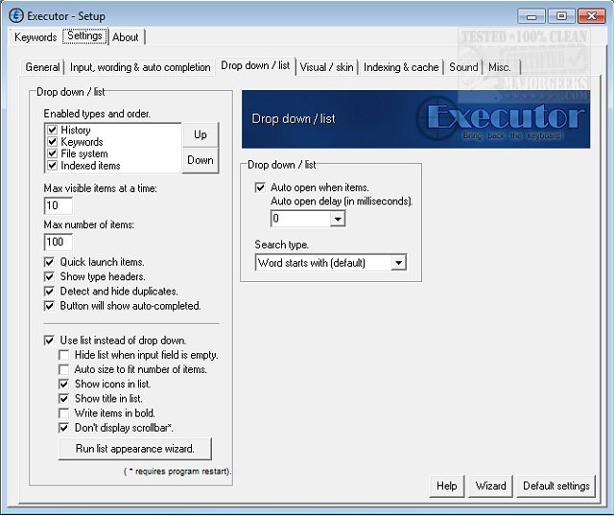Open the Keywords tab

[x=35, y=37]
